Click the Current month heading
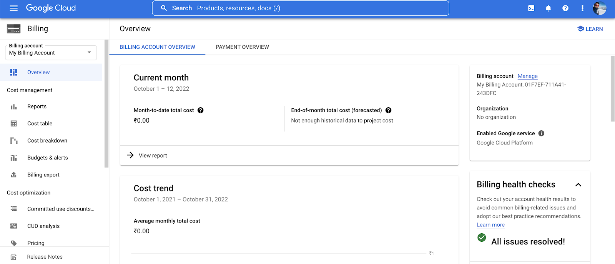The image size is (615, 264). coord(161,78)
